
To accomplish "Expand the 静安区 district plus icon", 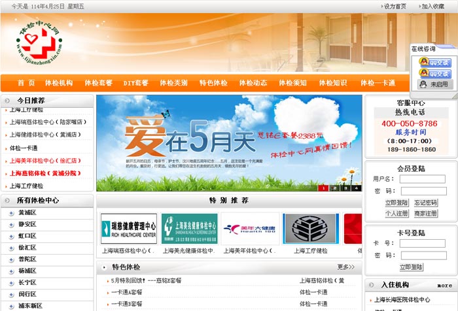I will (11, 225).
